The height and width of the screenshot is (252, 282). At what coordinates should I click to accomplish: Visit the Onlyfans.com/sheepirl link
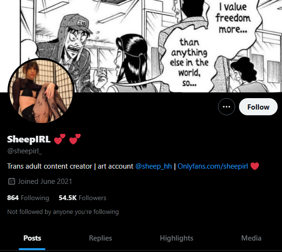click(x=213, y=166)
